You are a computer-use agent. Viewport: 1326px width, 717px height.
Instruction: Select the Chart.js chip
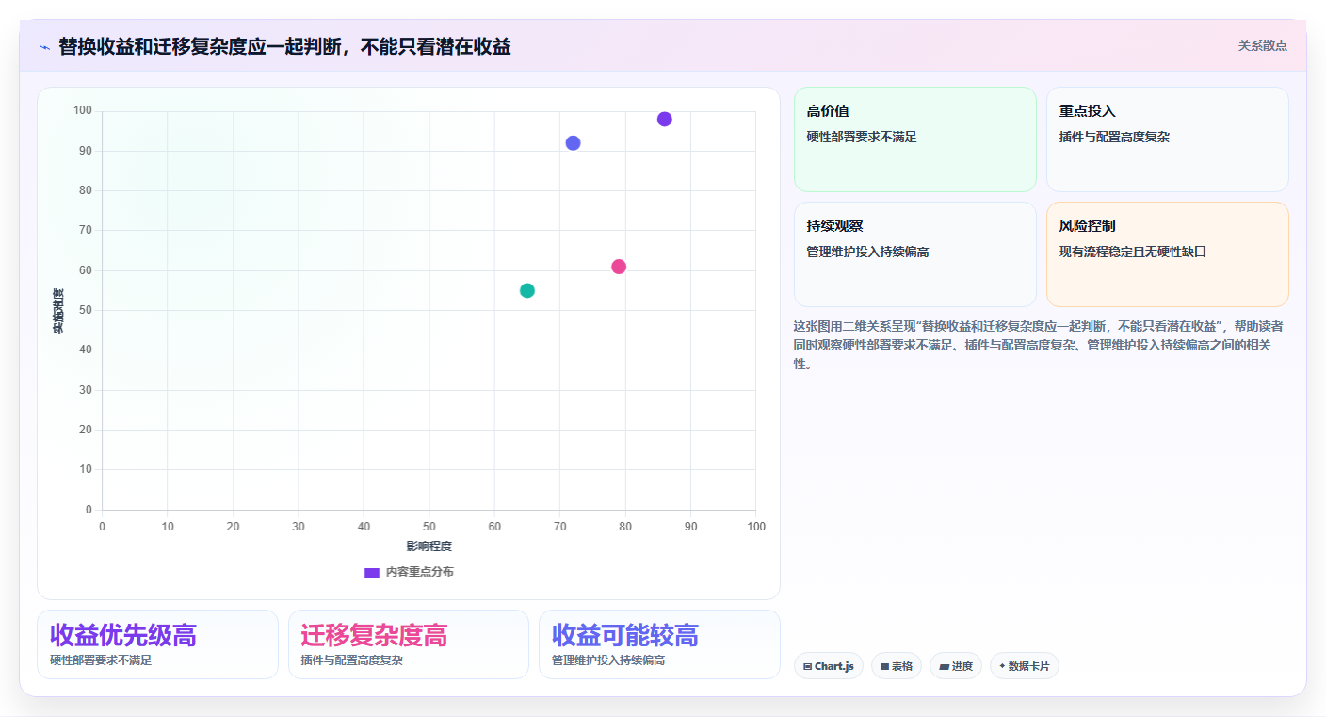(829, 666)
